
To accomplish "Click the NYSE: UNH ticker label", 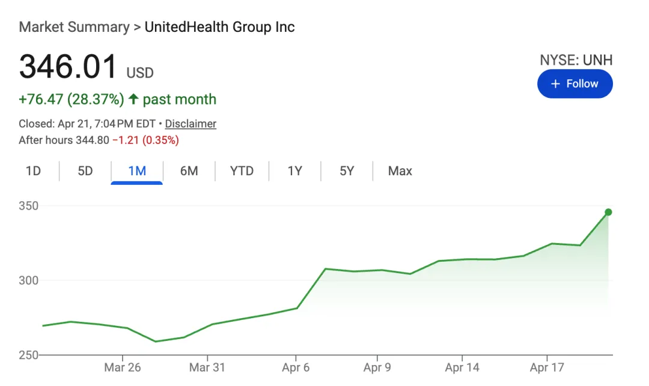I will click(576, 60).
